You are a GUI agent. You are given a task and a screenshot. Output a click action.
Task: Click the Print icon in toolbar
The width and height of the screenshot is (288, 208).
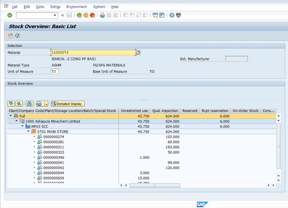[102, 15]
